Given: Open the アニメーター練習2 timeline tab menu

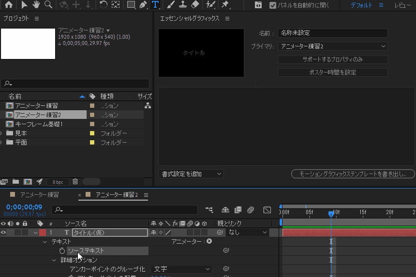Looking at the screenshot, I should click(146, 195).
